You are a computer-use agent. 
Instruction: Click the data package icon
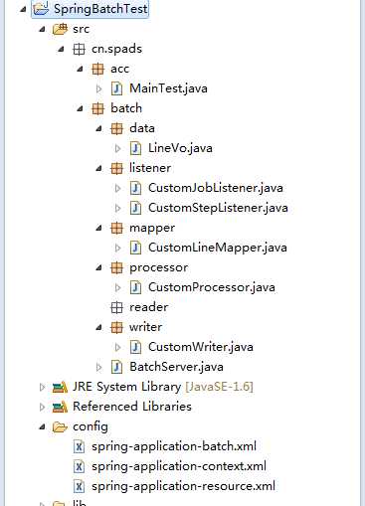point(116,128)
